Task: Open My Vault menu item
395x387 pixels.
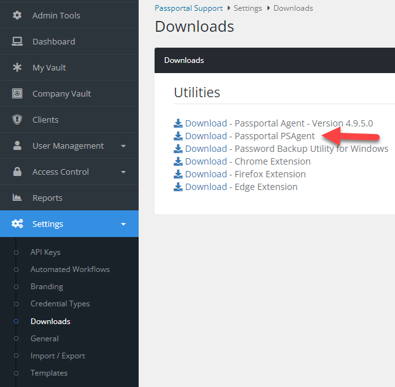Action: click(x=69, y=67)
